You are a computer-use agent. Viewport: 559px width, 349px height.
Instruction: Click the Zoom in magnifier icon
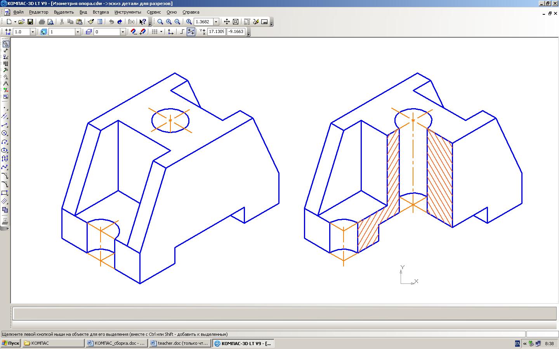(x=169, y=22)
